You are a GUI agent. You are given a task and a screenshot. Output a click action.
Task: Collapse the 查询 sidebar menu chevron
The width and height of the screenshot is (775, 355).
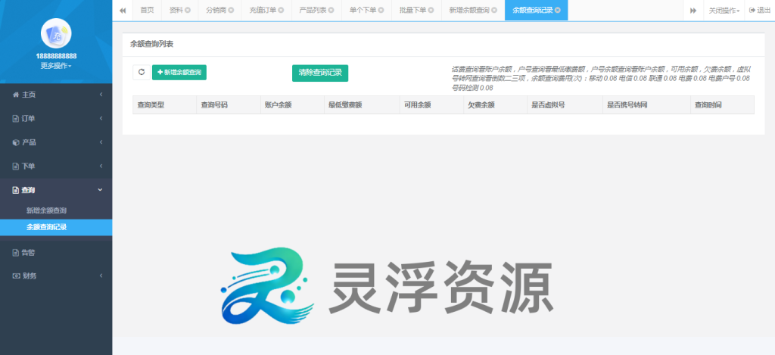[x=101, y=190]
